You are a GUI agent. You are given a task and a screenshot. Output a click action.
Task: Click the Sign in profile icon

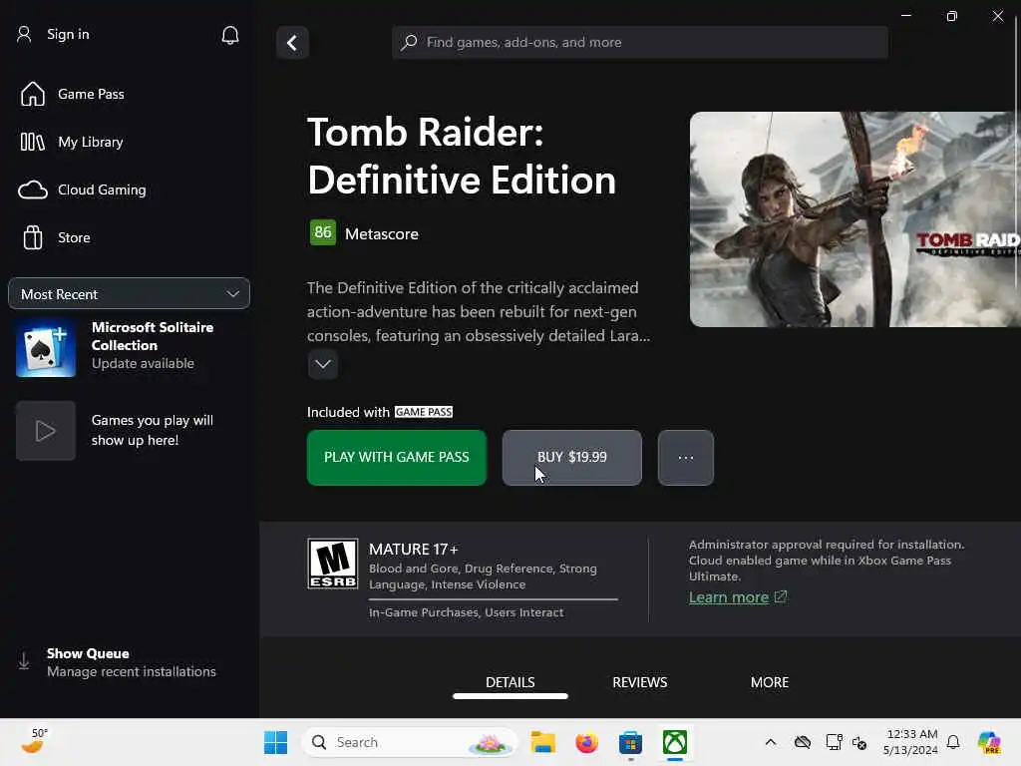pyautogui.click(x=24, y=35)
